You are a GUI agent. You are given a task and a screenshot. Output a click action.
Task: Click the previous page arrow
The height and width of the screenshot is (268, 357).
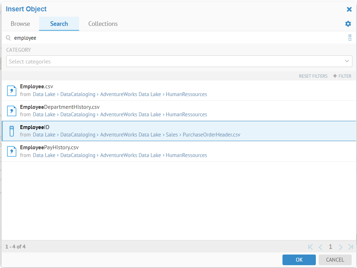coord(320,247)
